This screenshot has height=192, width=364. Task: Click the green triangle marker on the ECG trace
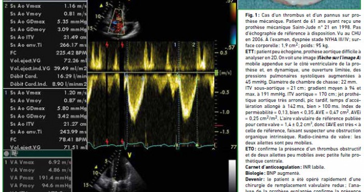(x=197, y=145)
